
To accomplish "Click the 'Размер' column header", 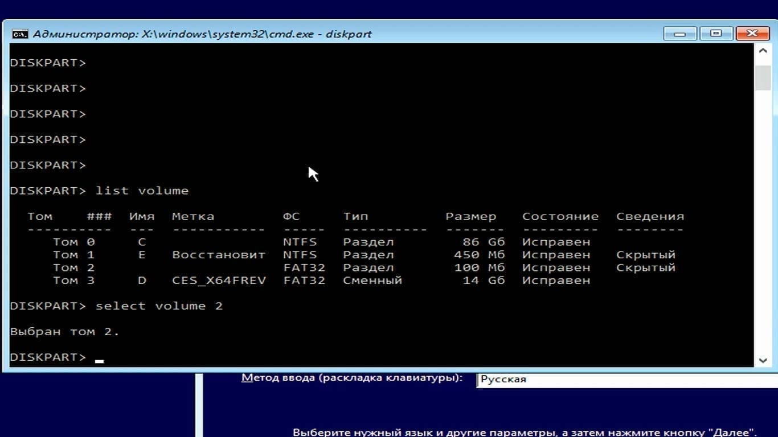I will click(x=471, y=217).
